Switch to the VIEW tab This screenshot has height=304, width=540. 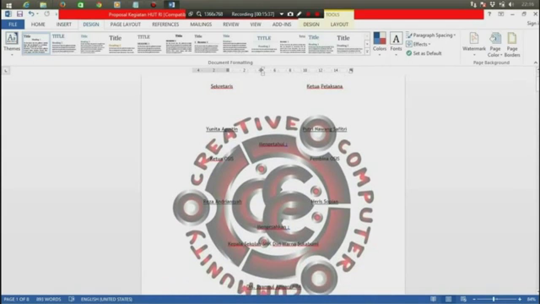point(256,24)
